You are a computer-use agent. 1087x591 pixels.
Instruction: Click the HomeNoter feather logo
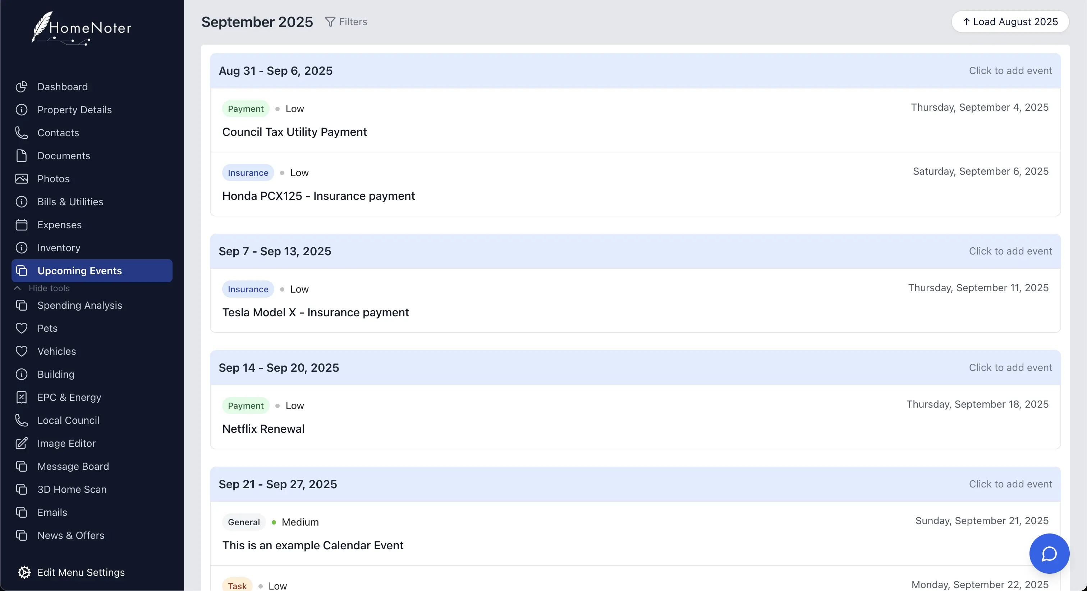(41, 26)
